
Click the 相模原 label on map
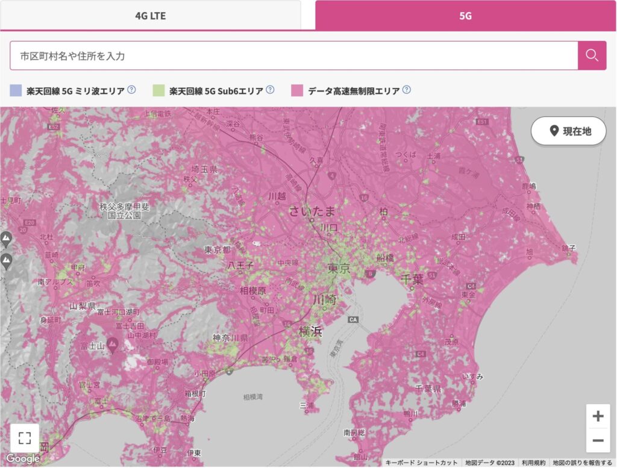pyautogui.click(x=252, y=291)
